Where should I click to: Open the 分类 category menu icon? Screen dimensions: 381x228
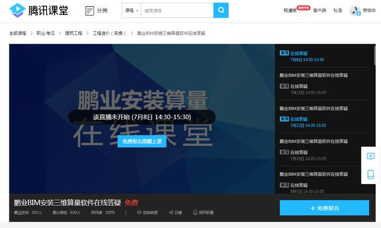coord(89,11)
